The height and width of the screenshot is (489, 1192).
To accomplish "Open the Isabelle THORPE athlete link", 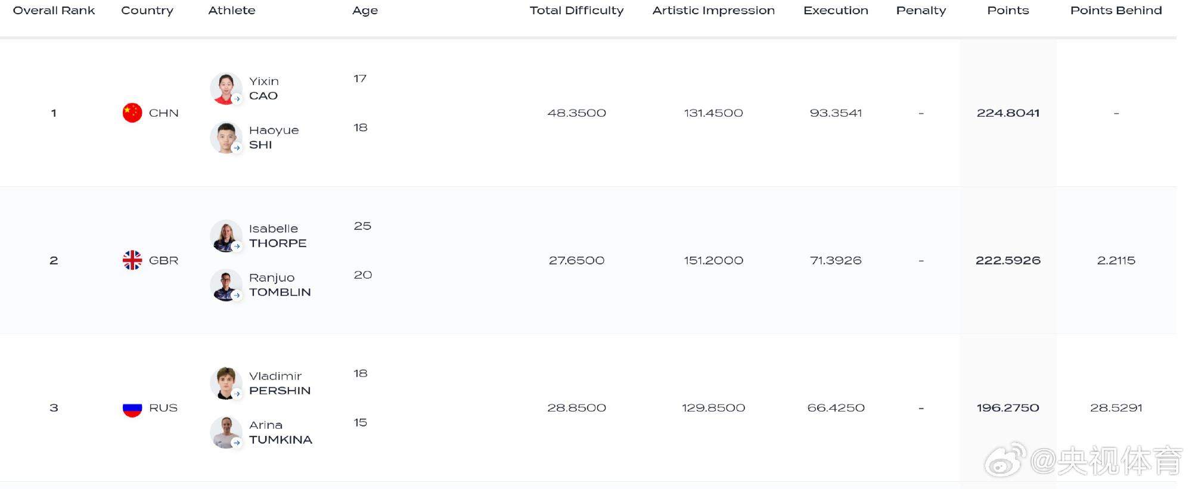I will [x=278, y=236].
